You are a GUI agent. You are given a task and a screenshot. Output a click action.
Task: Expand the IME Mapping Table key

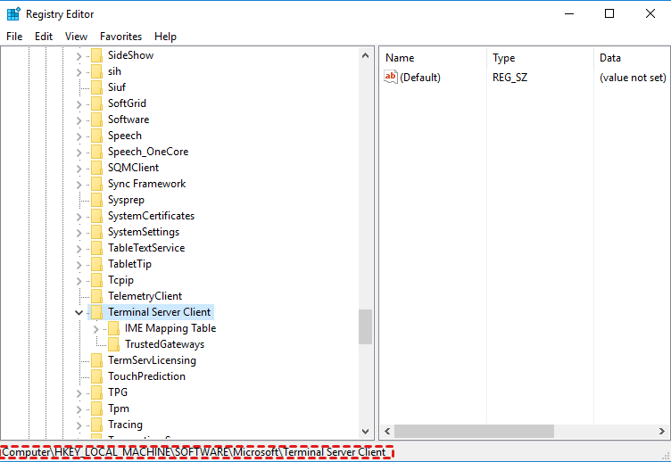point(95,329)
